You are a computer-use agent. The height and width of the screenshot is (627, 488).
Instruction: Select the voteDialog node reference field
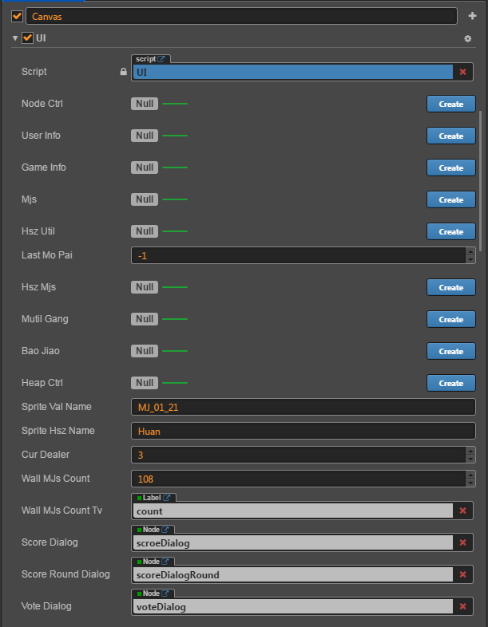[293, 606]
